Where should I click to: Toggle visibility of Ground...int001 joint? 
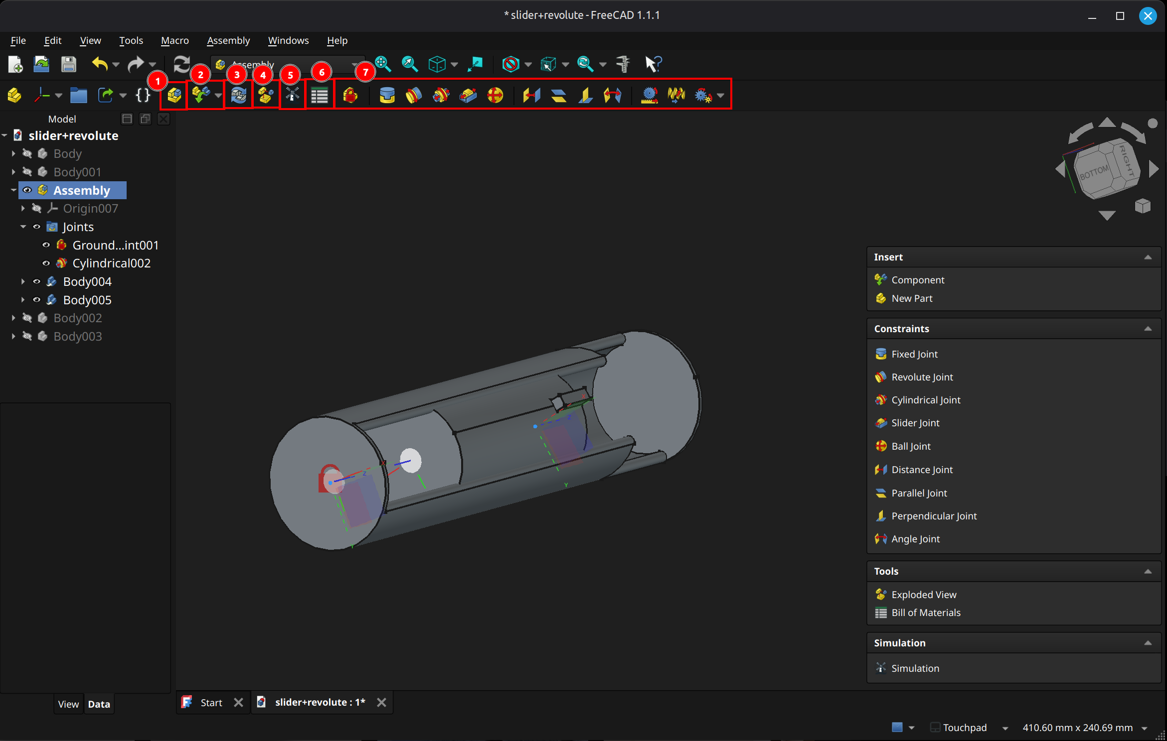[x=46, y=245]
